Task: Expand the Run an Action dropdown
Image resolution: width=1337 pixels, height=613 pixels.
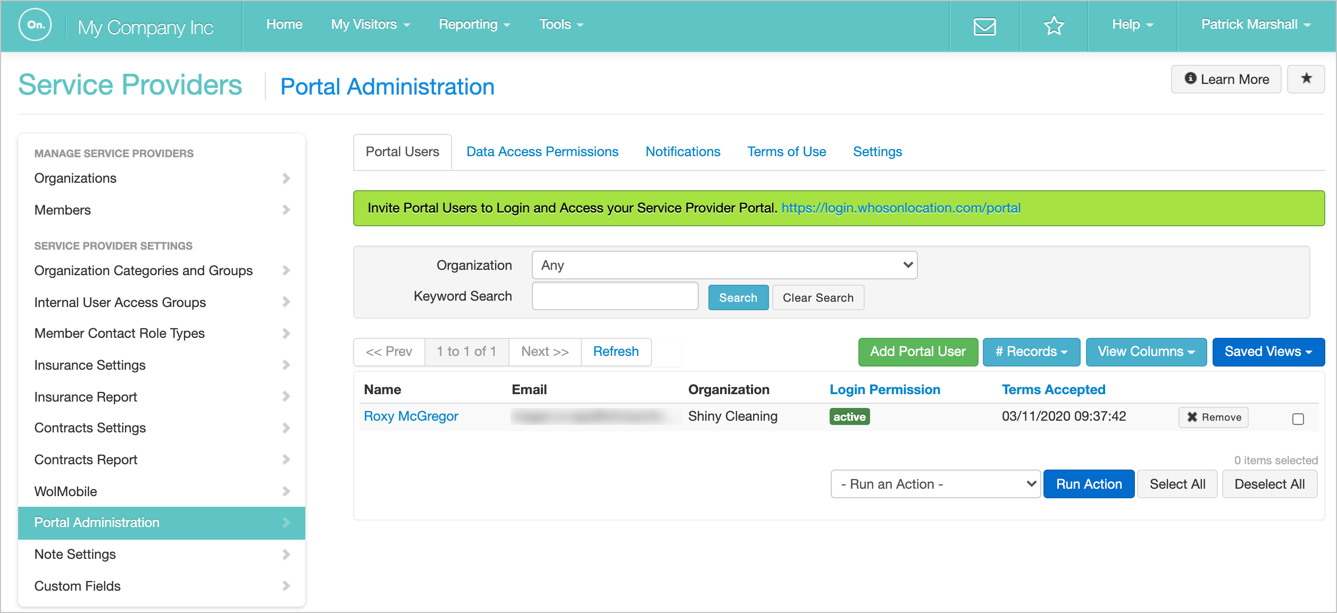Action: point(935,484)
